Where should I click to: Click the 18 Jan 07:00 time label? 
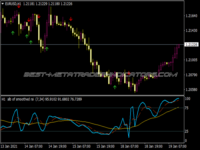click(129, 146)
